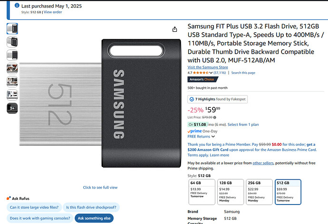Image resolution: width=328 pixels, height=224 pixels.
Task: Open the Visit the Samsung Store link
Action: tap(208, 67)
